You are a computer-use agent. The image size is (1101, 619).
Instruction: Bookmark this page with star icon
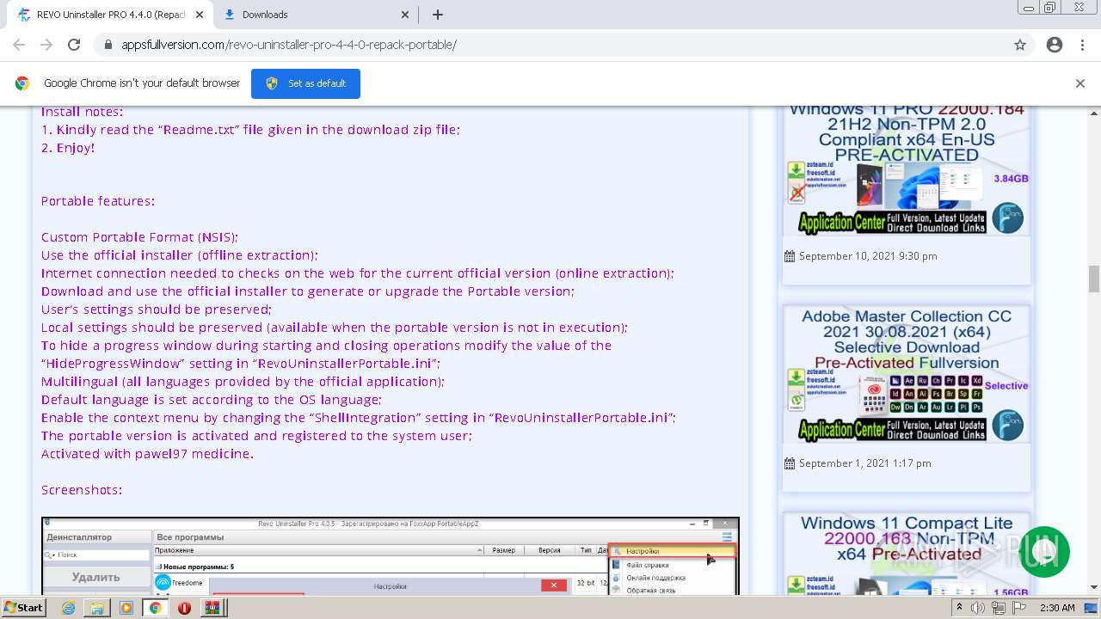point(1020,45)
